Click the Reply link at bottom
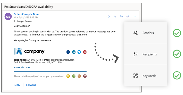183x95 pixels. coord(17,85)
